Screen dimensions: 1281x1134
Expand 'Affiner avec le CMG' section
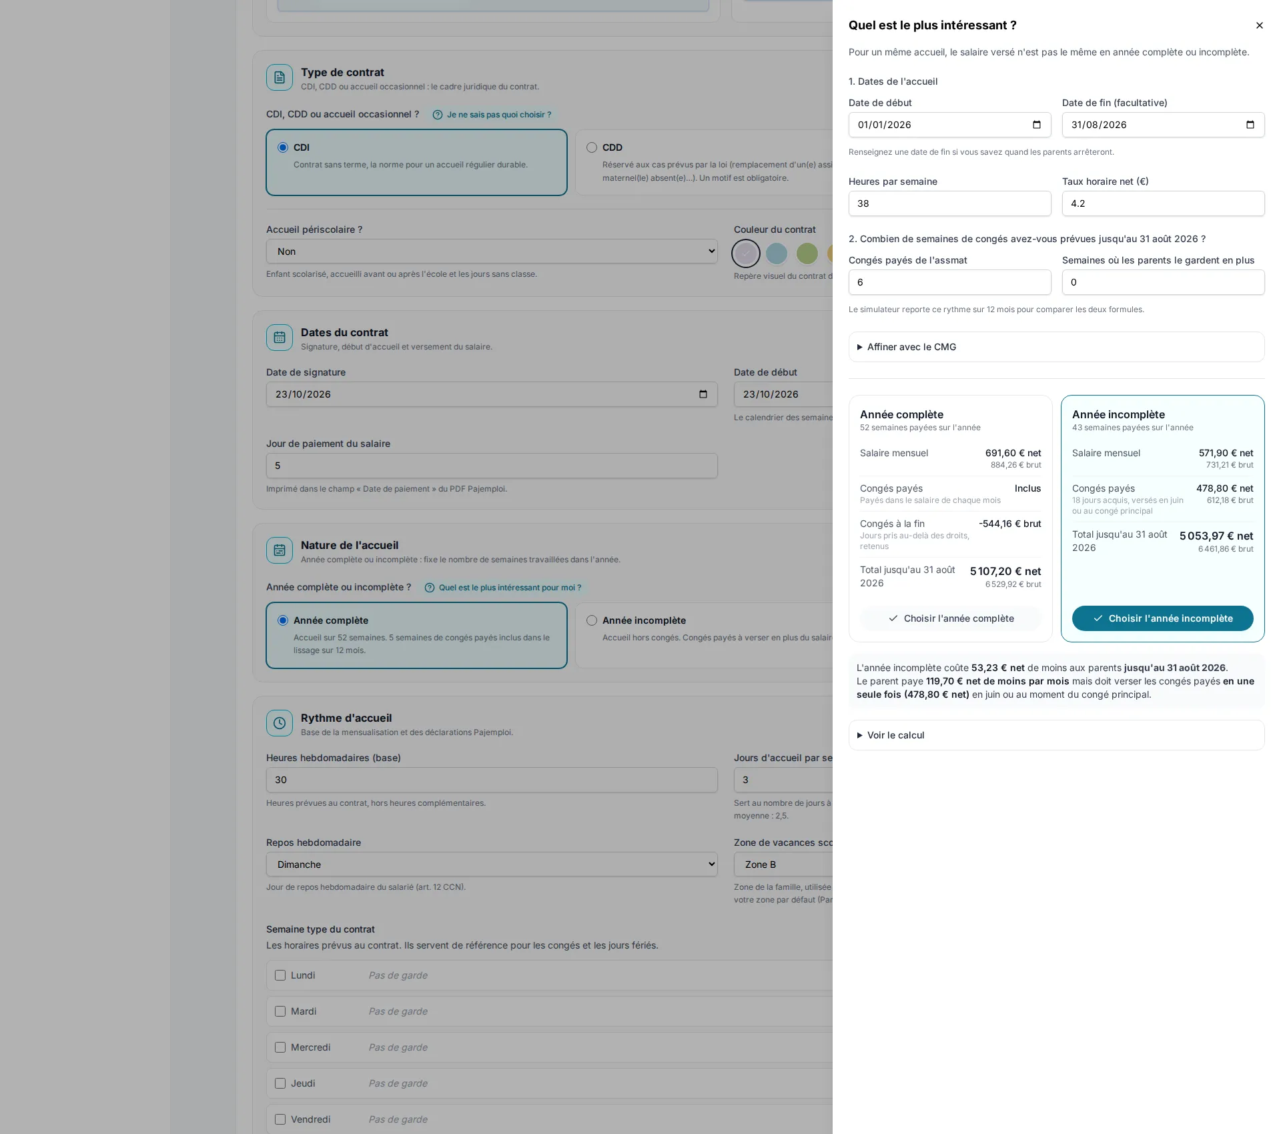[1056, 347]
